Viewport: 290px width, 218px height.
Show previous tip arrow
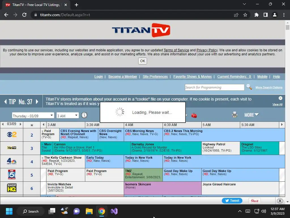(5, 101)
